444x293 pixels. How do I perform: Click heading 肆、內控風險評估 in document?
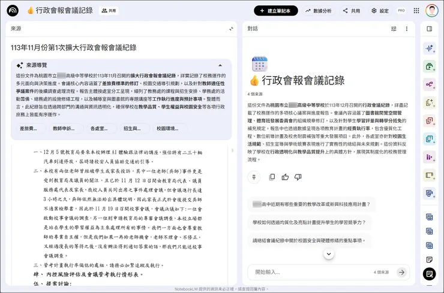88,274
